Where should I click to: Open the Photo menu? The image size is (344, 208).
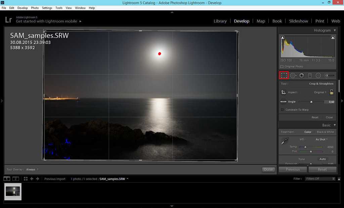35,8
